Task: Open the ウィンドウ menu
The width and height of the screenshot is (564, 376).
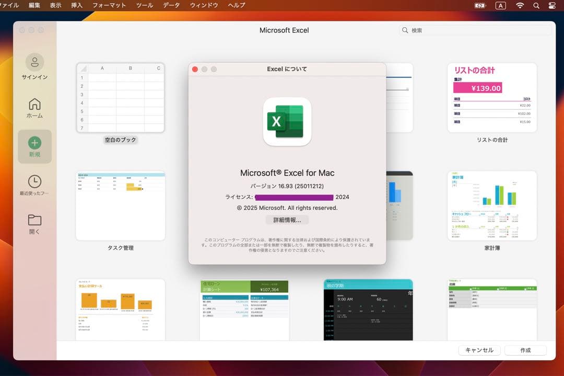Action: (203, 5)
